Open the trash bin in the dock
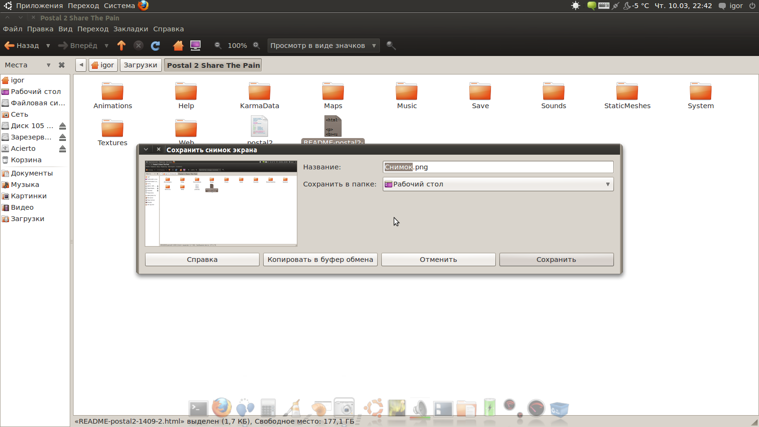This screenshot has height=427, width=759. (x=559, y=409)
